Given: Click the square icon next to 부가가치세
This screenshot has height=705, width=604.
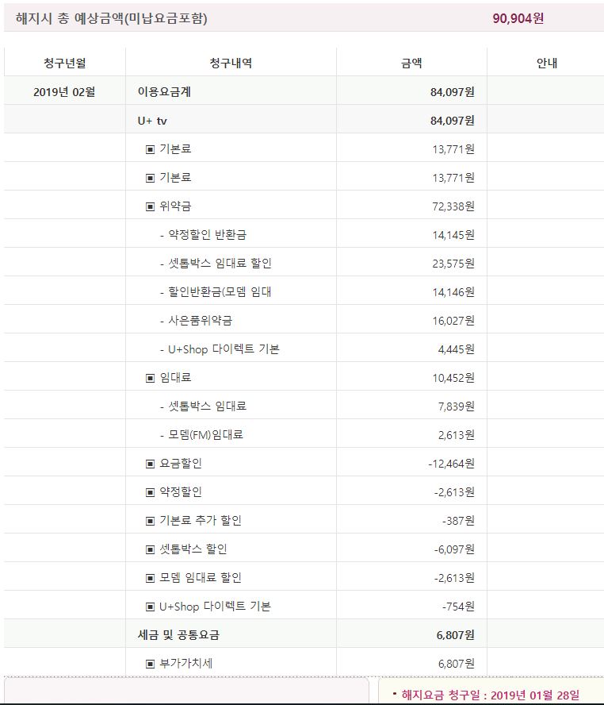Looking at the screenshot, I should (150, 664).
